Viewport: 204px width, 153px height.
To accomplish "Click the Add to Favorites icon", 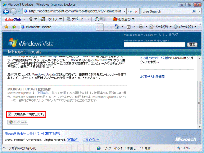I will [x=14, y=27].
